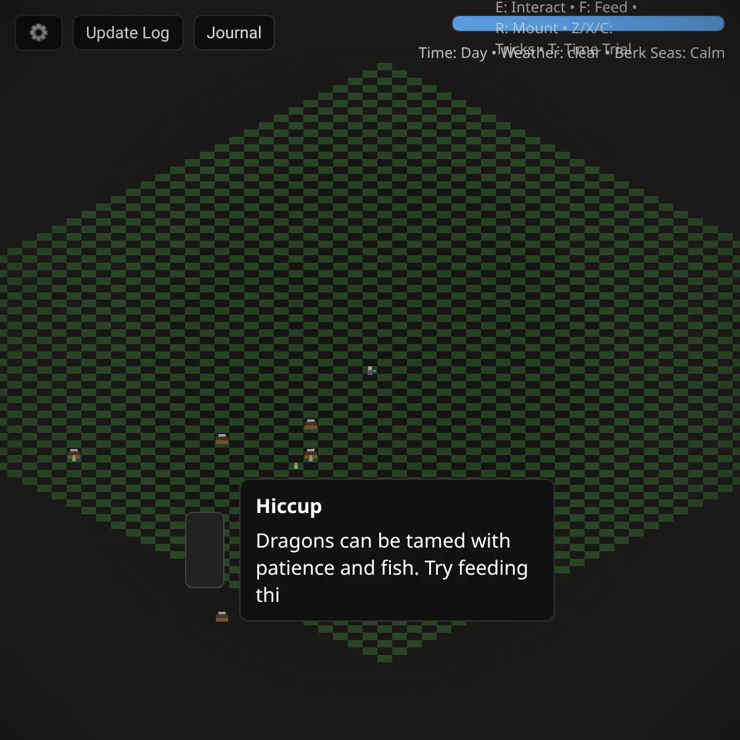Open the settings gear icon
This screenshot has height=740, width=740.
click(38, 33)
